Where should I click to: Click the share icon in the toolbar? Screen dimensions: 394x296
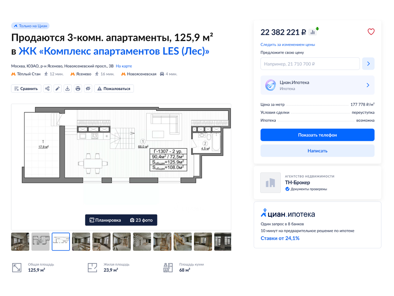[x=47, y=89]
